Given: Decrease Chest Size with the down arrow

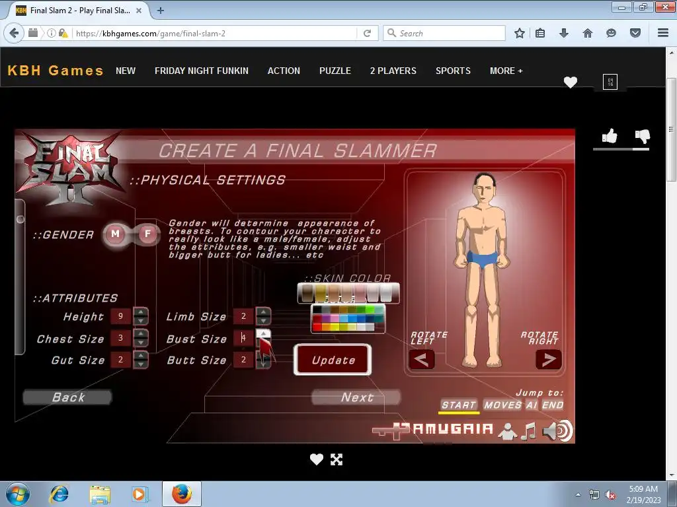Looking at the screenshot, I should click(x=141, y=343).
